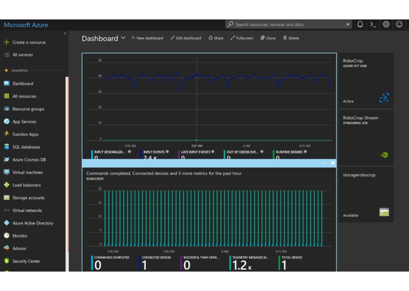The height and width of the screenshot is (291, 409).
Task: Click Edit dashboard button
Action: pos(186,38)
